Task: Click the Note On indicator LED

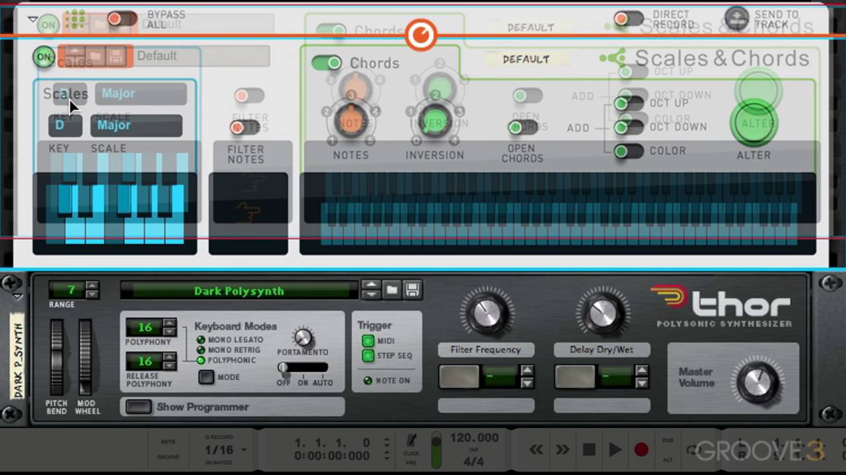Action: point(368,381)
